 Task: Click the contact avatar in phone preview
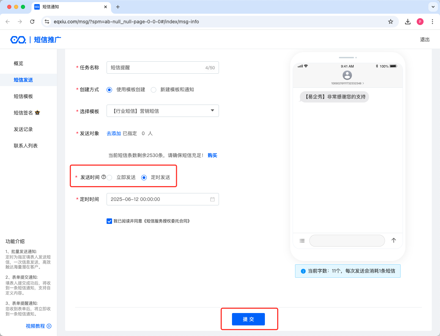pyautogui.click(x=347, y=75)
